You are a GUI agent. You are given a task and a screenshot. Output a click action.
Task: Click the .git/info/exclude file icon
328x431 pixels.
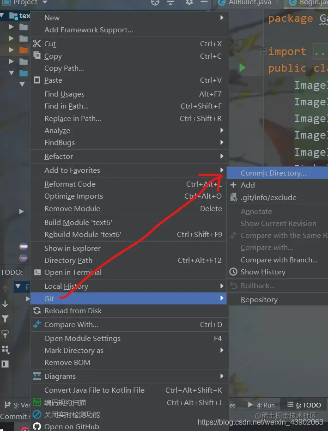[233, 197]
